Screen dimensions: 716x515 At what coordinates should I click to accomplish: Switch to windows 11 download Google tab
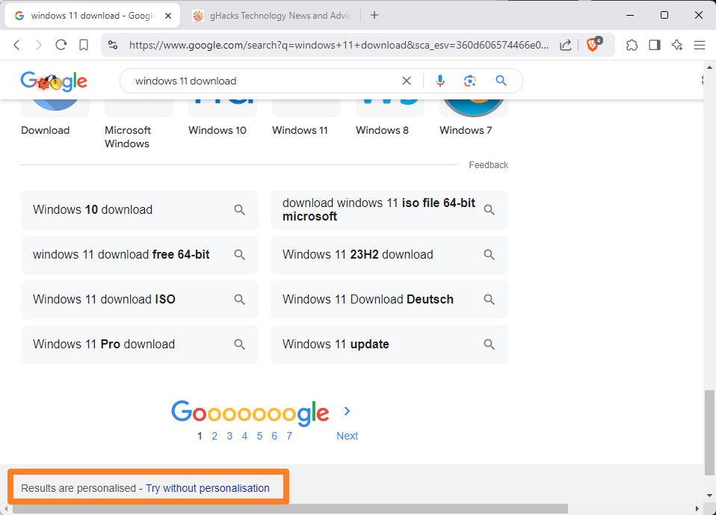92,16
